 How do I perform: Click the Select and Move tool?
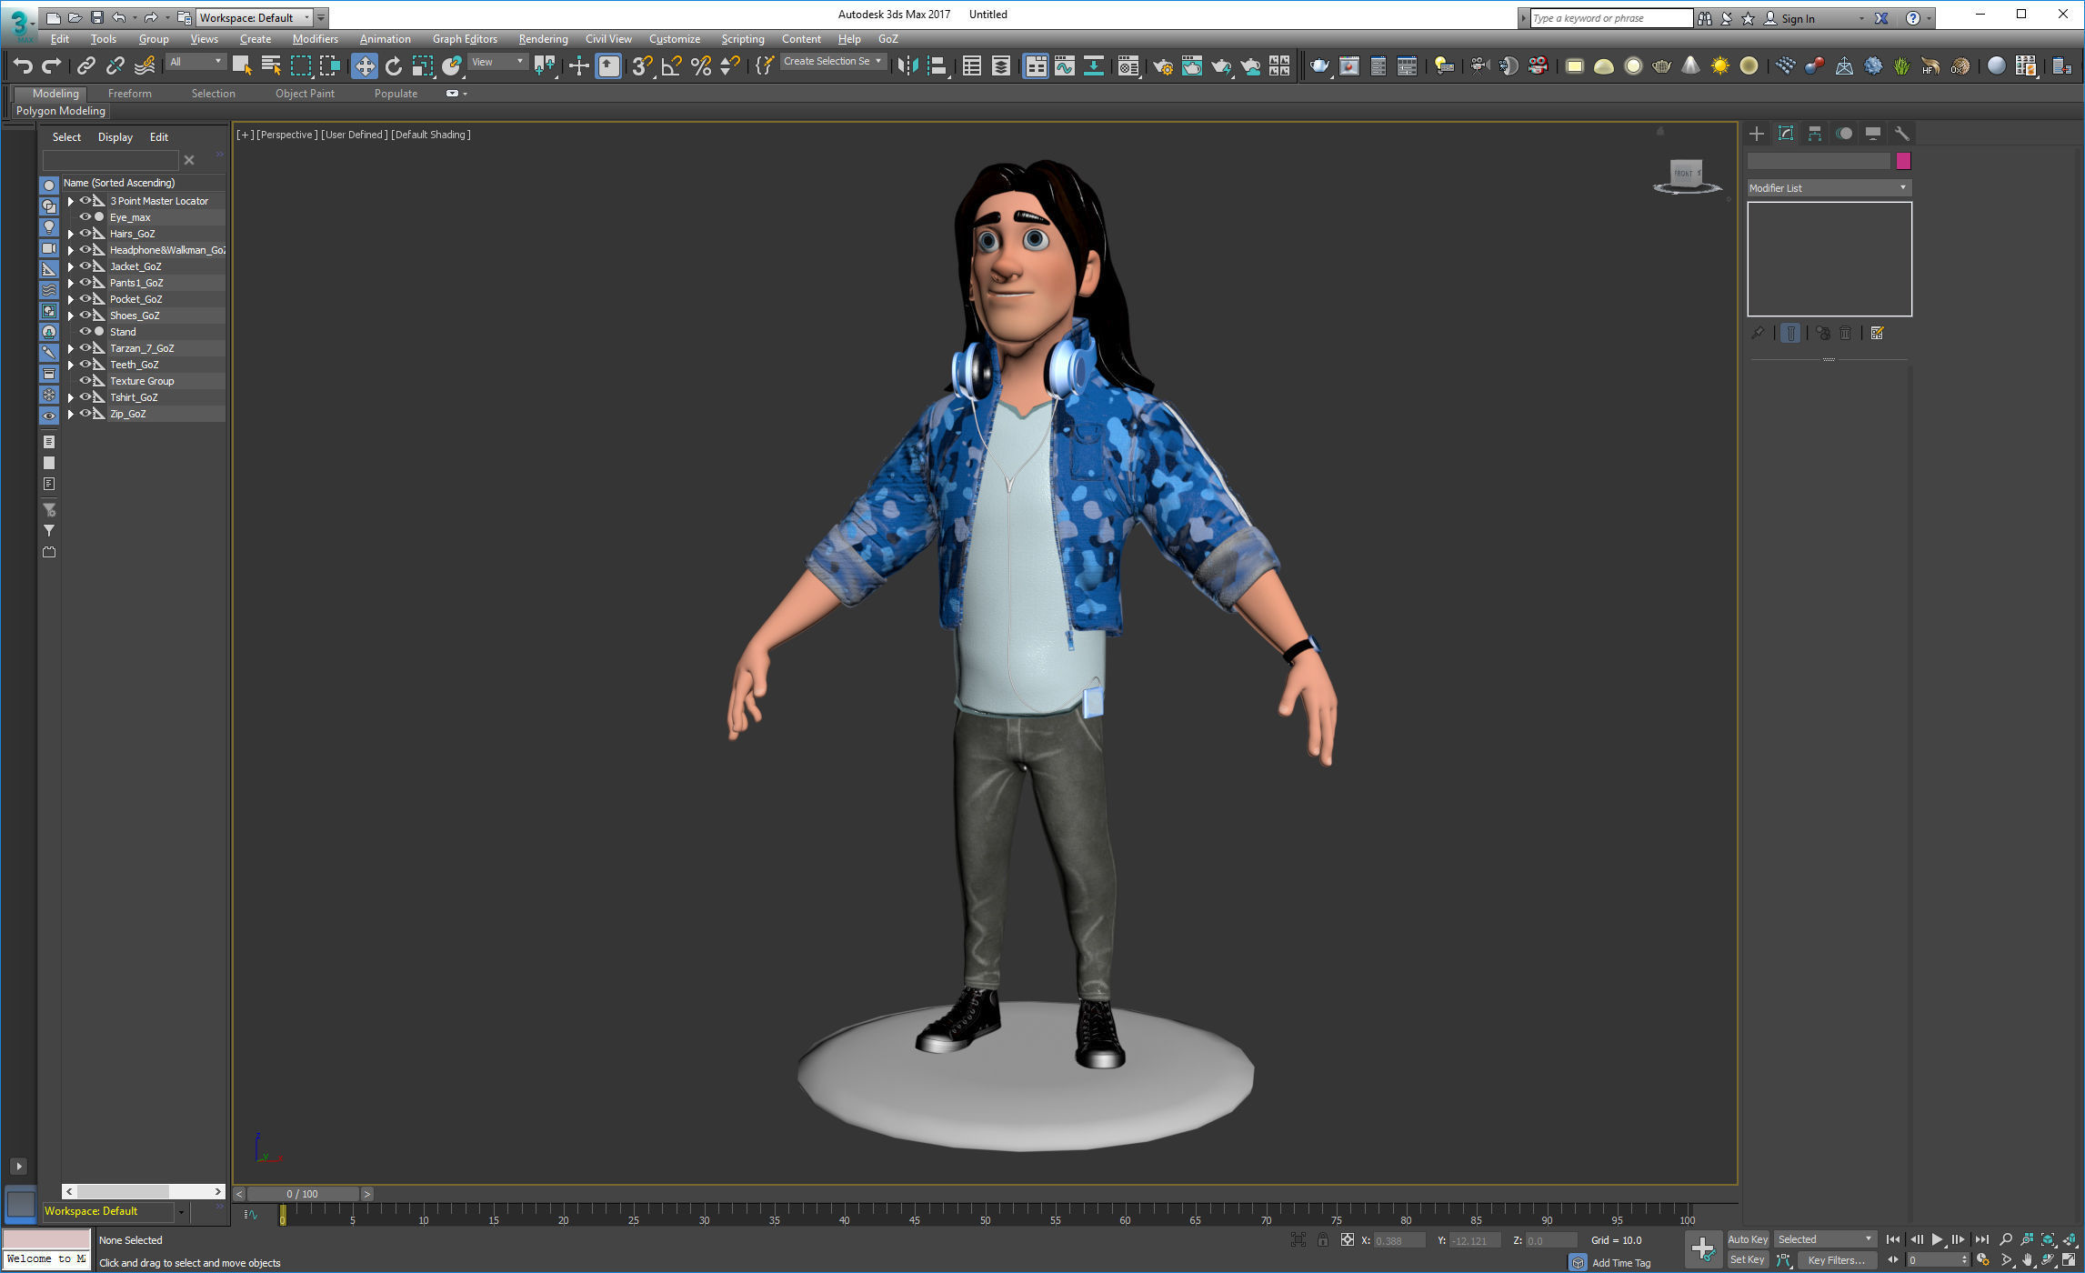(364, 65)
